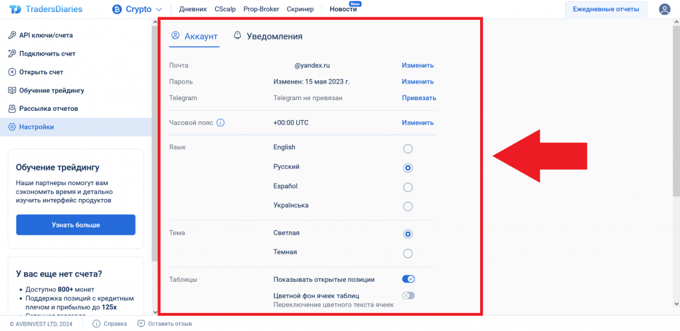The width and height of the screenshot is (680, 331).
Task: Click the Аккаунт tab person icon
Action: point(175,36)
